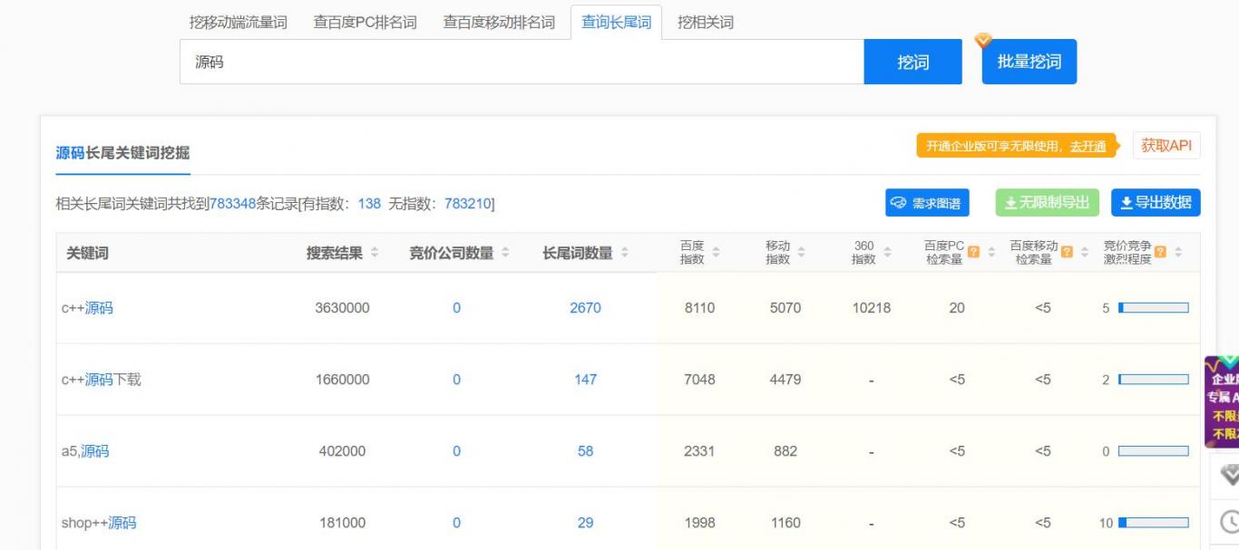
Task: Click bidding company count 0 for shop++源码
Action: click(456, 523)
